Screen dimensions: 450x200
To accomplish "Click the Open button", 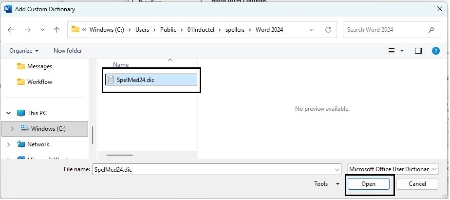I will [x=368, y=184].
